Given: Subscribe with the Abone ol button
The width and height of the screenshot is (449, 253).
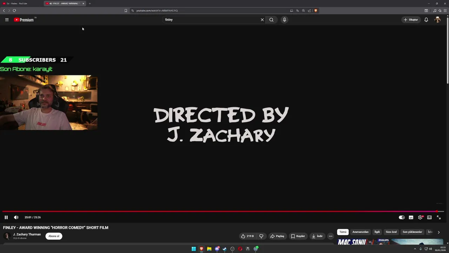Looking at the screenshot, I should pos(54,236).
